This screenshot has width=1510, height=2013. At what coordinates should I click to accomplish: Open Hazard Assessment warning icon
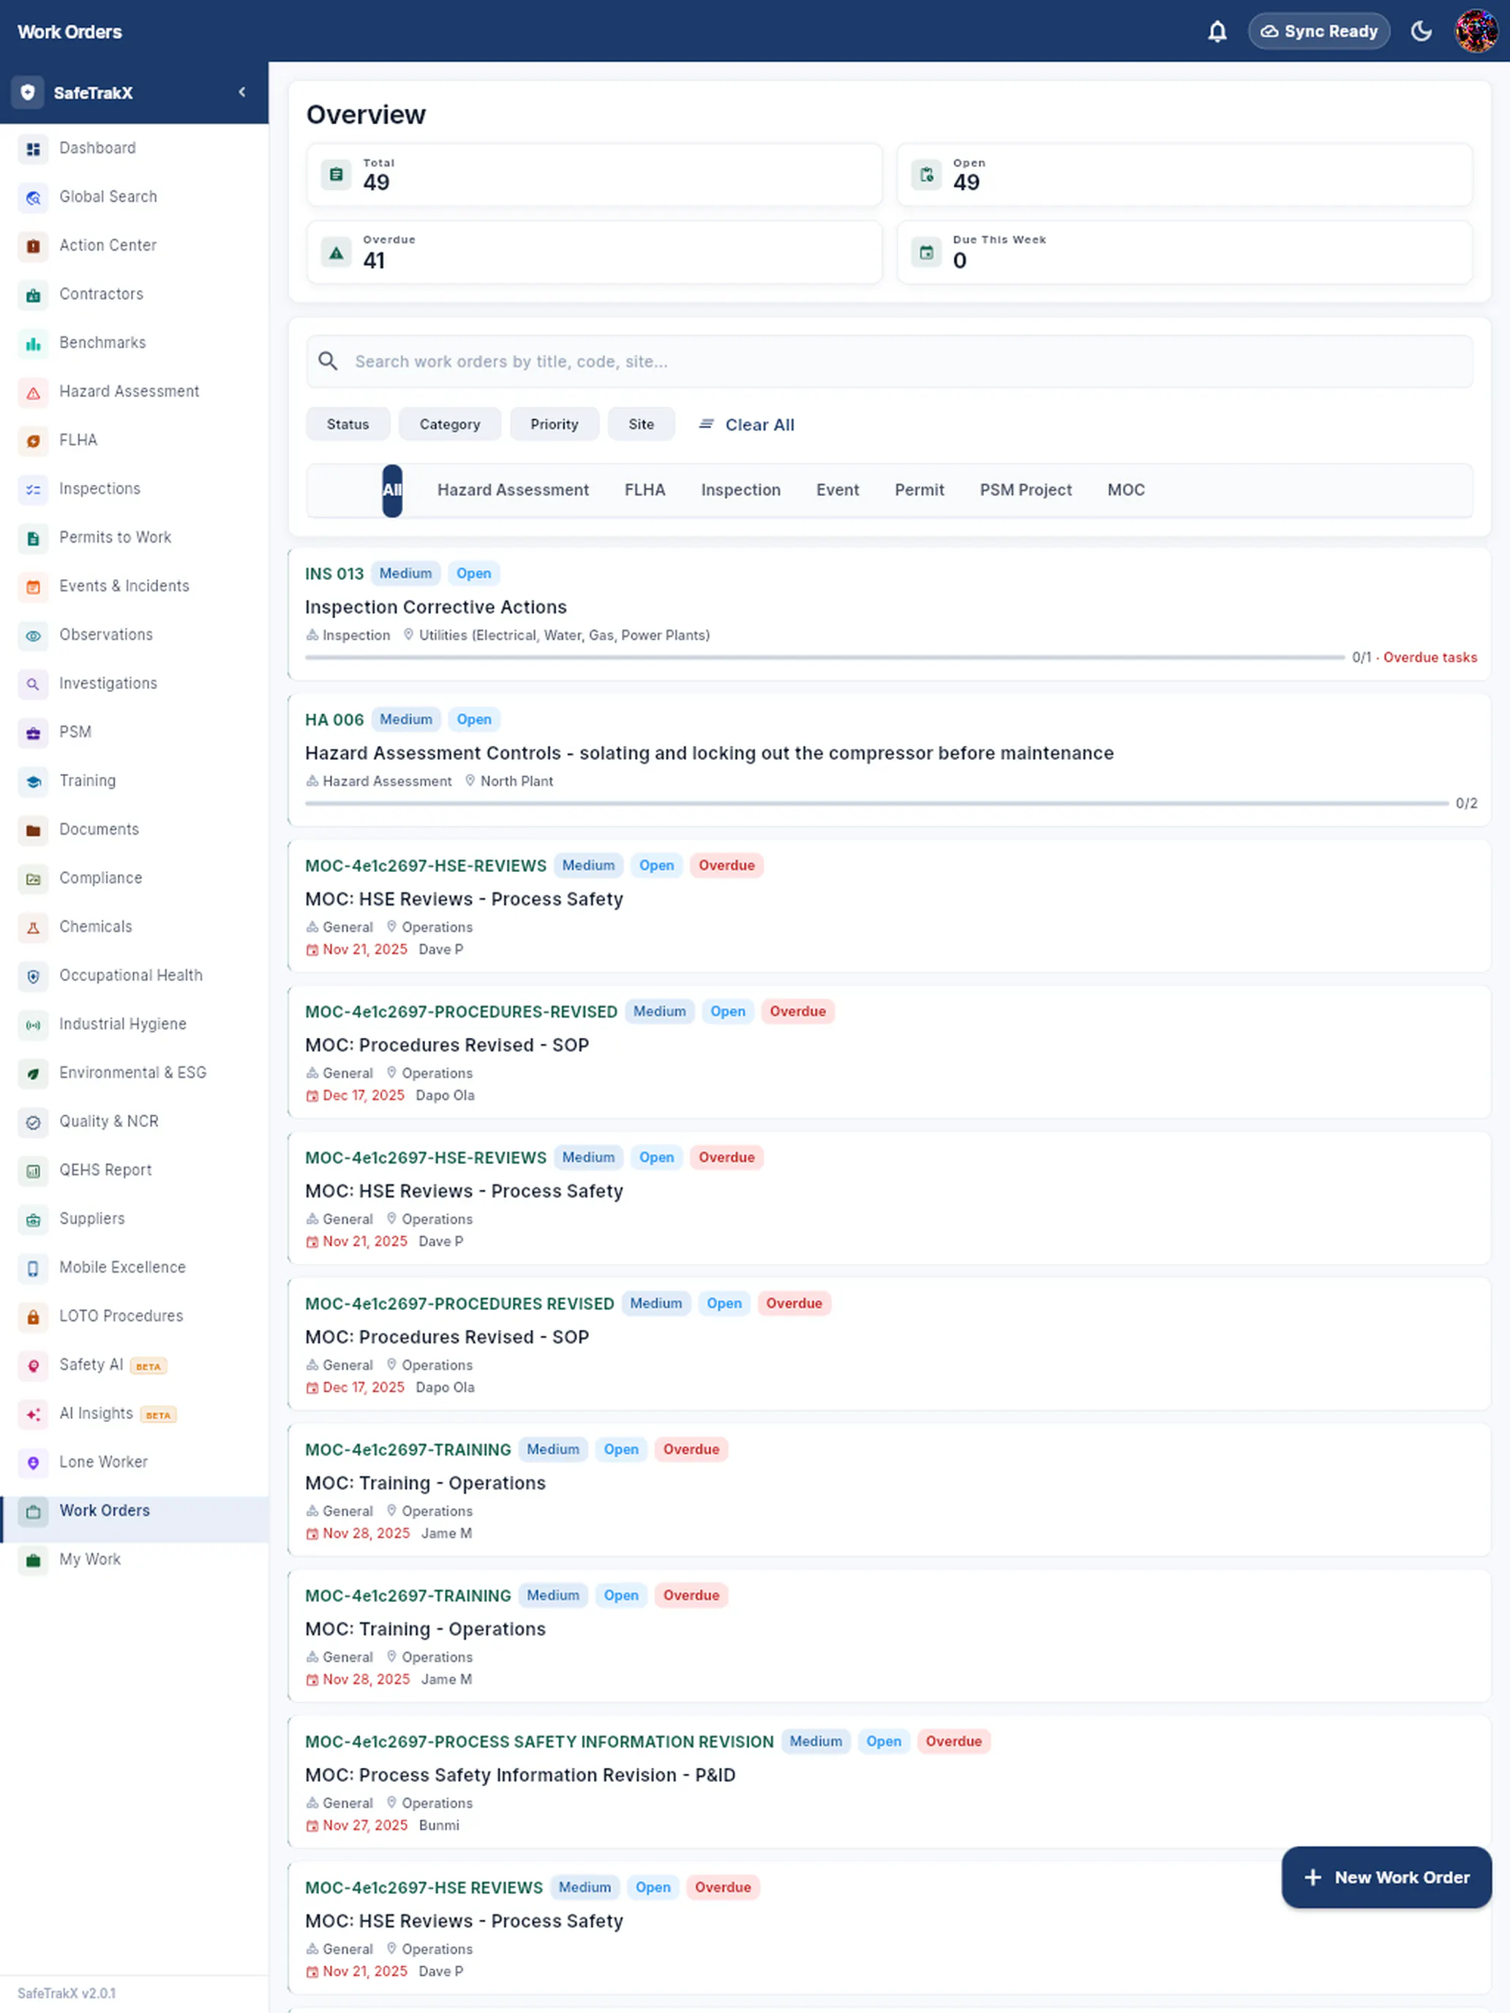(34, 392)
